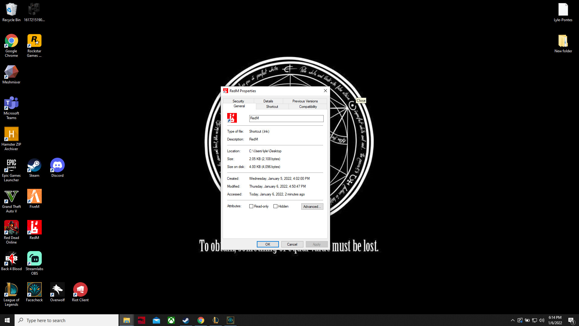Select the Recycle Bin desktop icon
579x326 pixels.
11,12
